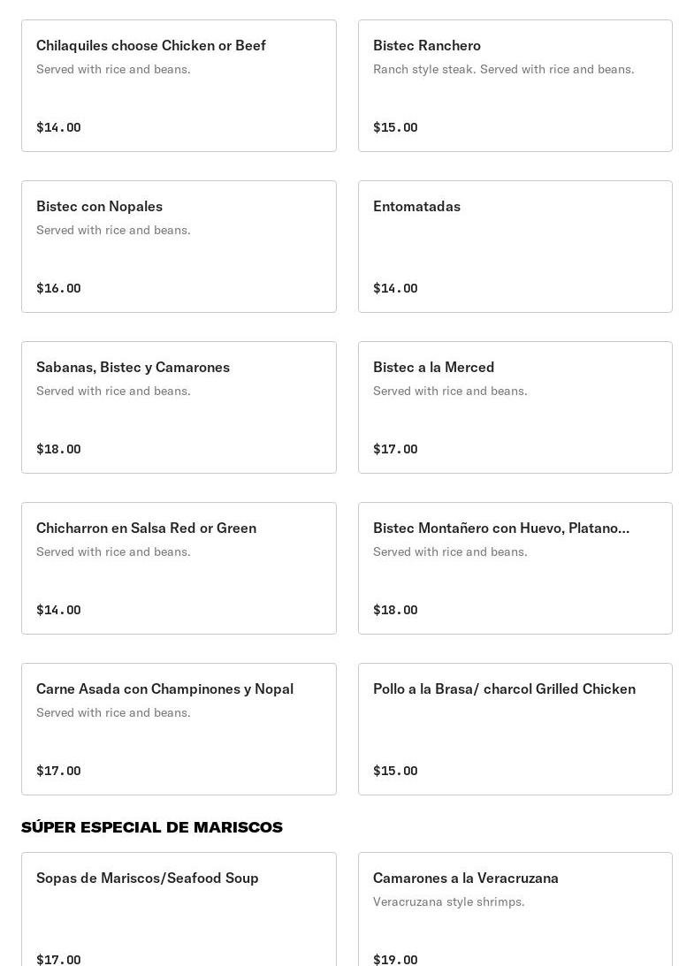This screenshot has width=694, height=966.
Task: Click the Súper Especial de Mariscos heading
Action: click(x=152, y=827)
